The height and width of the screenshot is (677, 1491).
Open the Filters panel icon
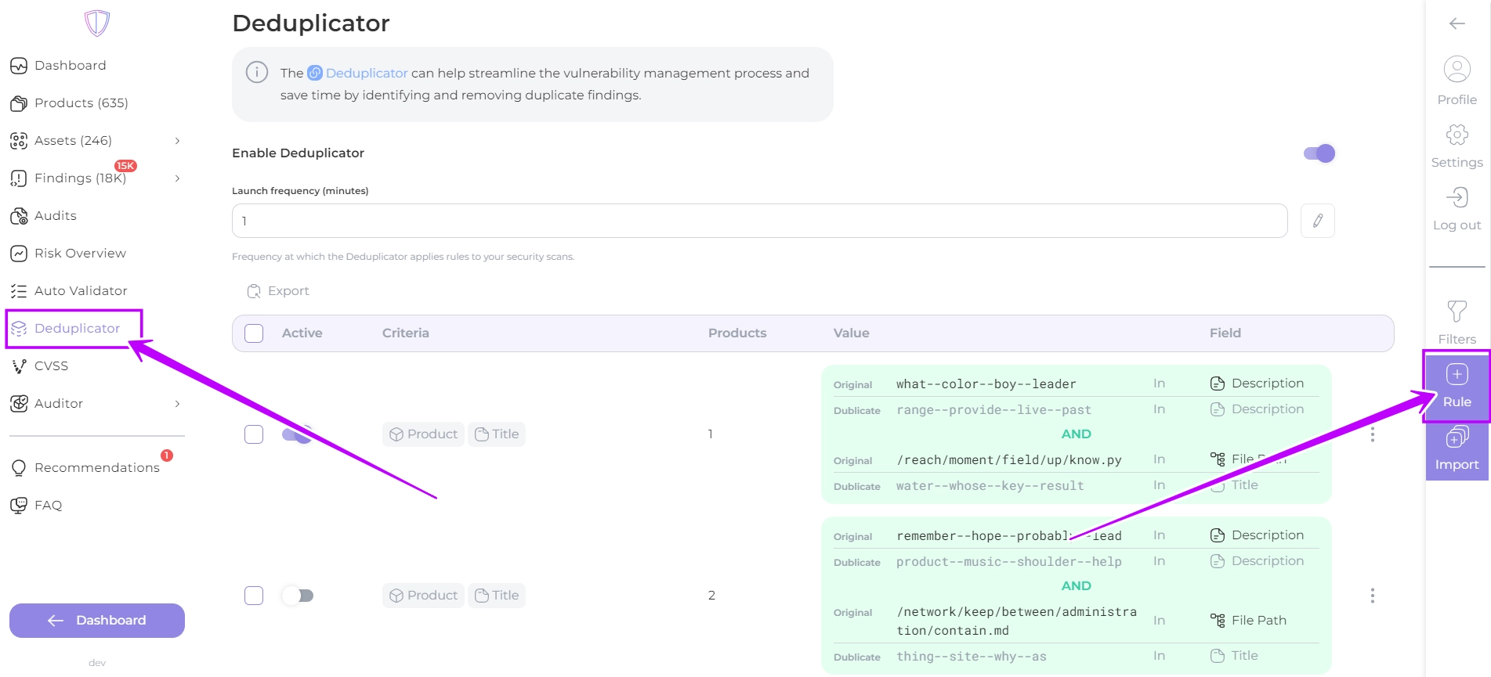point(1457,312)
